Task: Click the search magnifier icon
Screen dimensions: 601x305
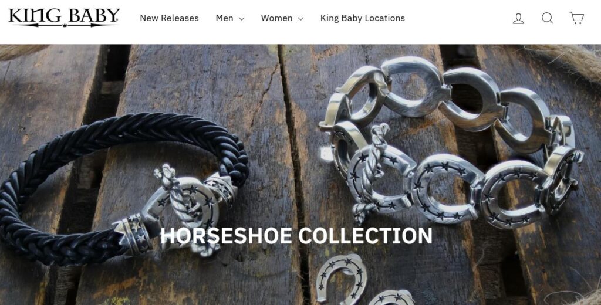Action: (x=548, y=18)
